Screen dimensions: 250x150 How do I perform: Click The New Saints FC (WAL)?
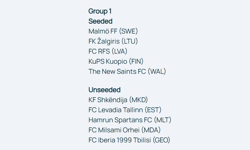pos(127,72)
